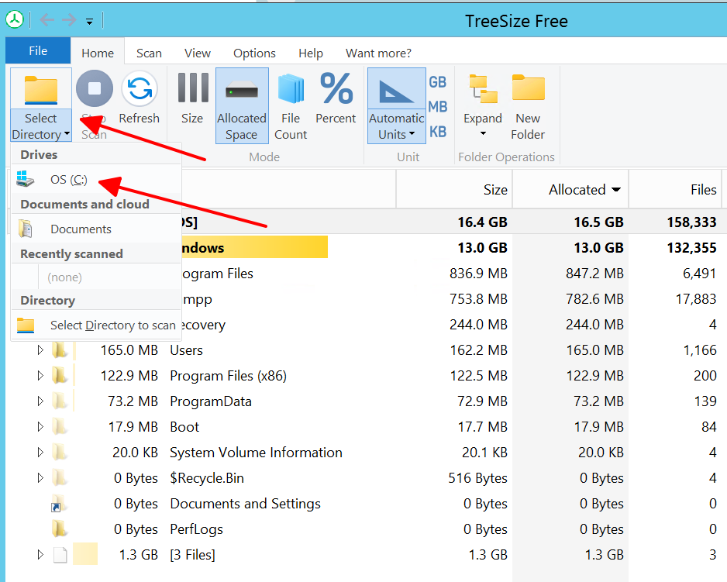
Task: Click the ProgramData folder icon
Action: 60,401
